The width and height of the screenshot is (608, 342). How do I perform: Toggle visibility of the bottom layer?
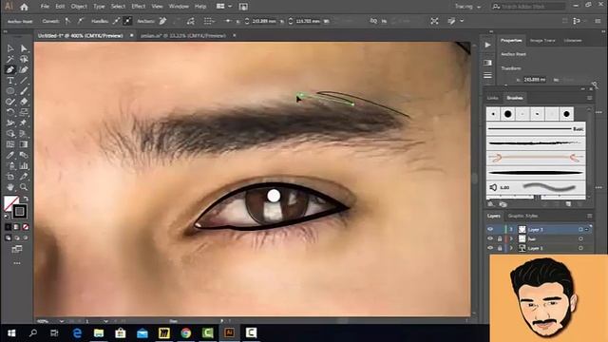490,248
